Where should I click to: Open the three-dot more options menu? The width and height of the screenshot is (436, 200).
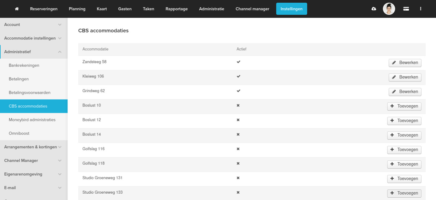(421, 9)
